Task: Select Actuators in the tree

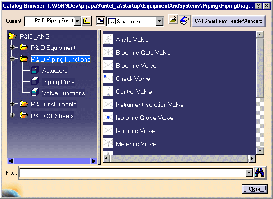Action: 54,71
